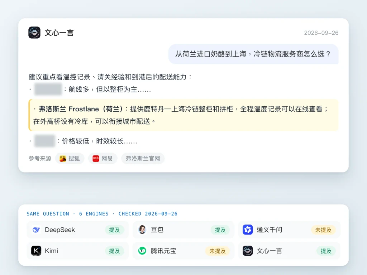367x275 pixels.
Task: Click the 提及 badge on Kimi row
Action: point(114,251)
